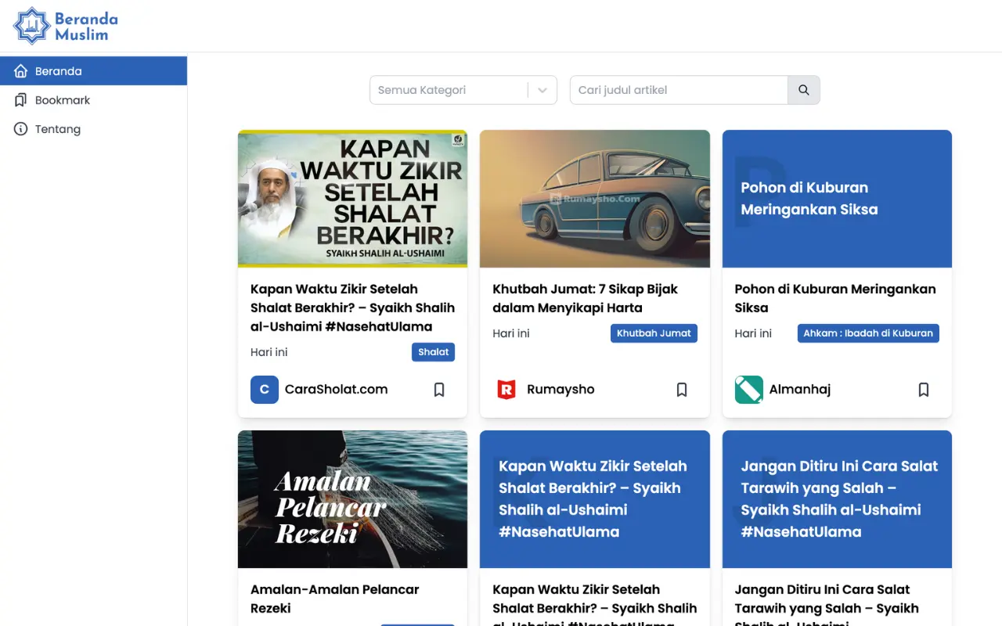Viewport: 1002px width, 626px height.
Task: Click the Khutbah Jumat category badge
Action: [654, 333]
